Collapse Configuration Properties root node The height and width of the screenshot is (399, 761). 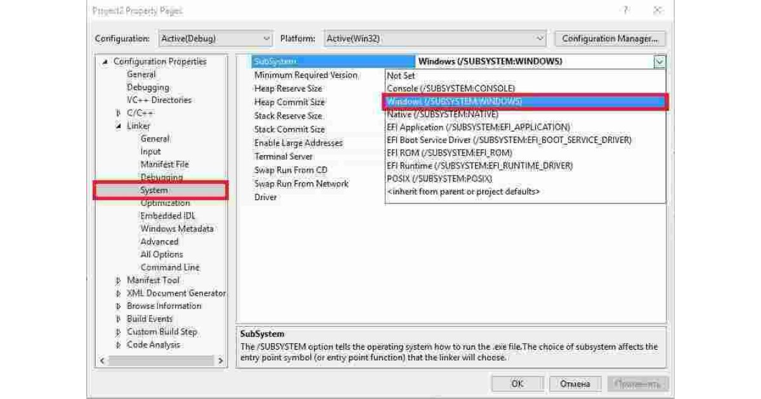(105, 62)
